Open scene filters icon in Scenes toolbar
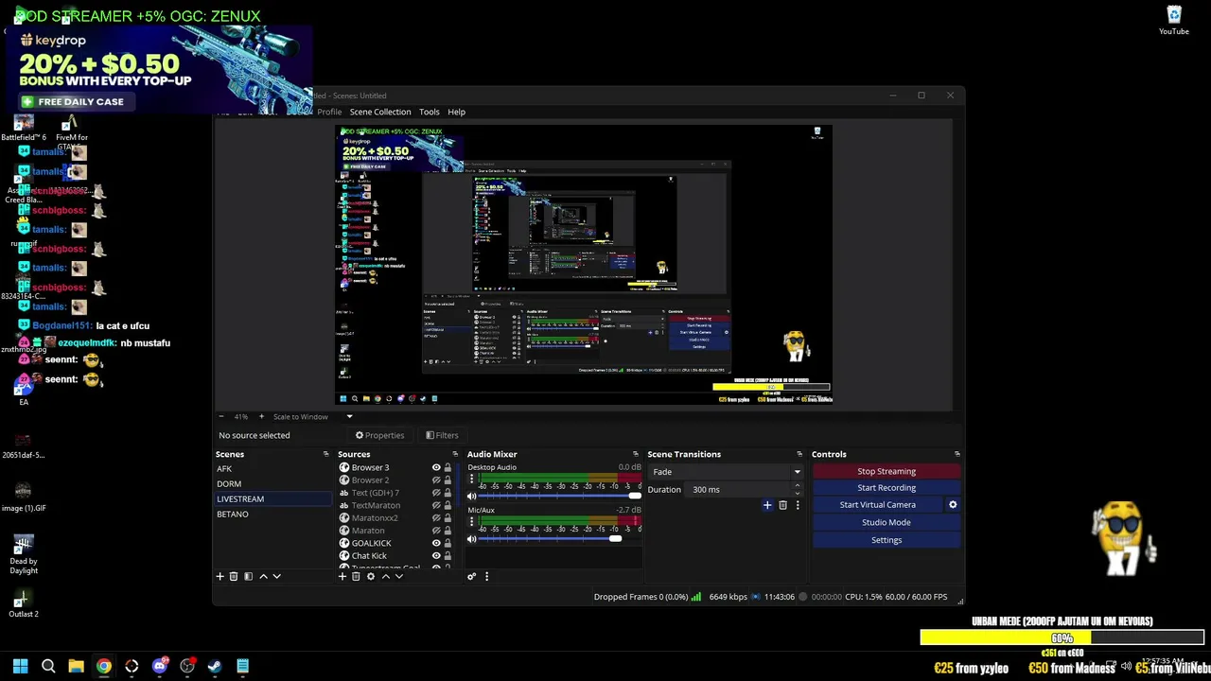Image resolution: width=1211 pixels, height=681 pixels. pyautogui.click(x=248, y=576)
